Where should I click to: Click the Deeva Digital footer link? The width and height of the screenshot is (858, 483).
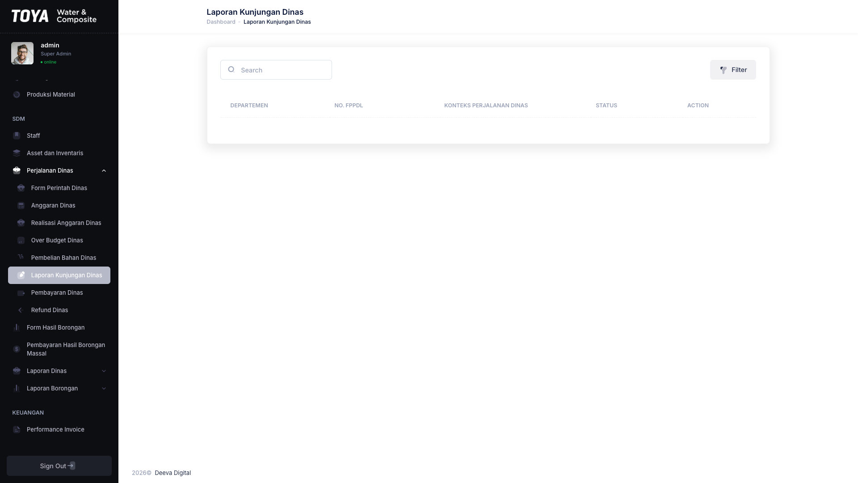pyautogui.click(x=172, y=473)
